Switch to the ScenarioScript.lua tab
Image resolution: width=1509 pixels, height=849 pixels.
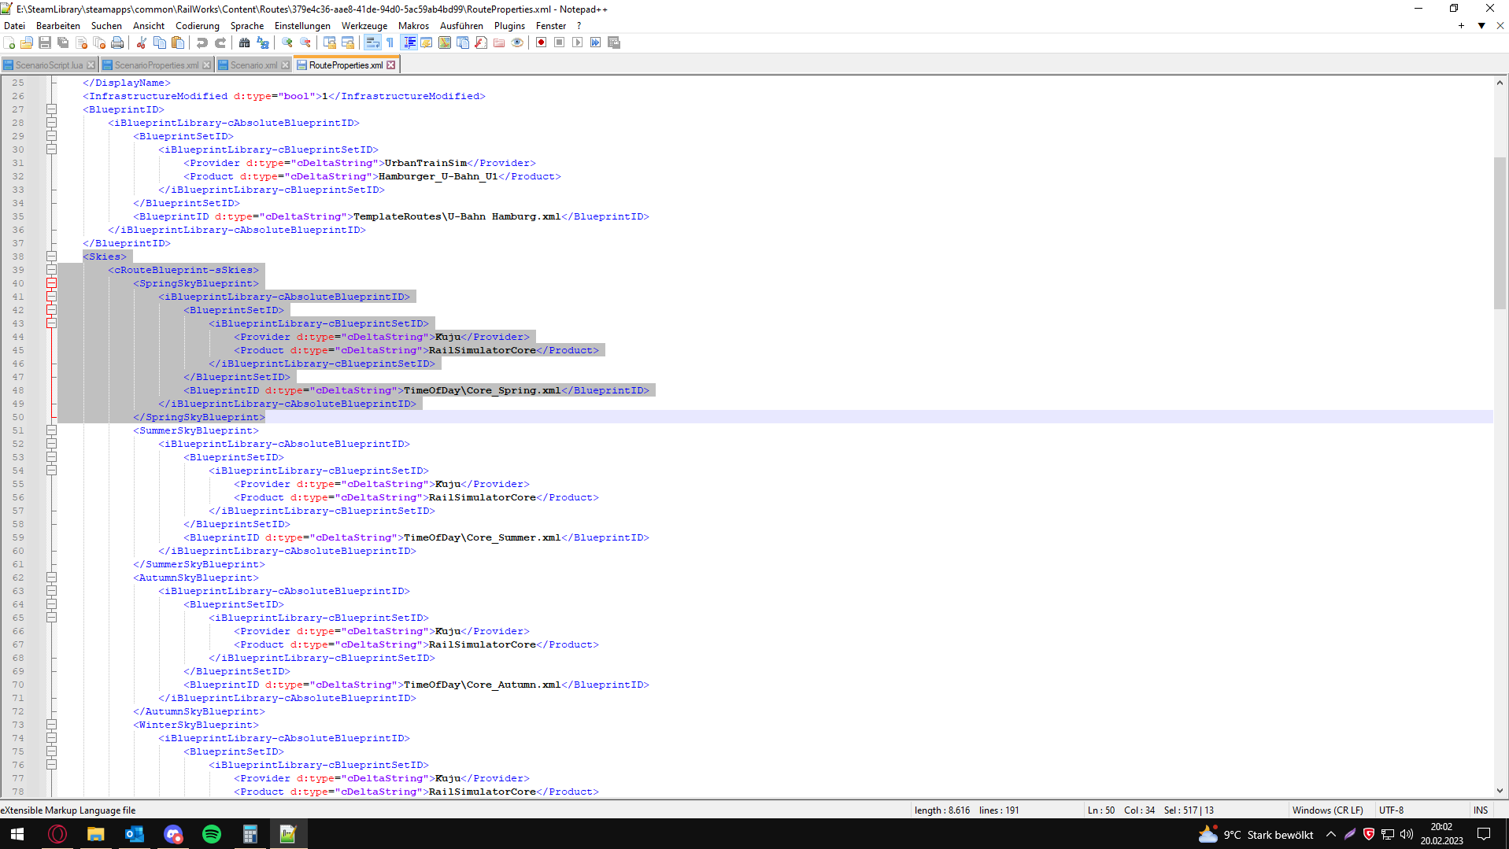coord(49,65)
